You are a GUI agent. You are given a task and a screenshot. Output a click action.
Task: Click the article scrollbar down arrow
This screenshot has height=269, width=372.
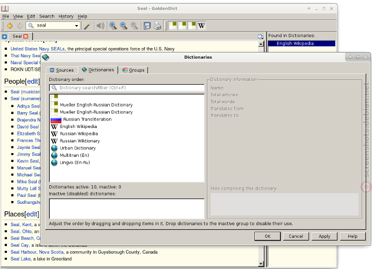coord(261,263)
